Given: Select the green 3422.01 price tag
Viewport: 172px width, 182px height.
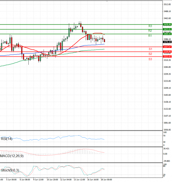Looking at the screenshot, I should [167, 29].
